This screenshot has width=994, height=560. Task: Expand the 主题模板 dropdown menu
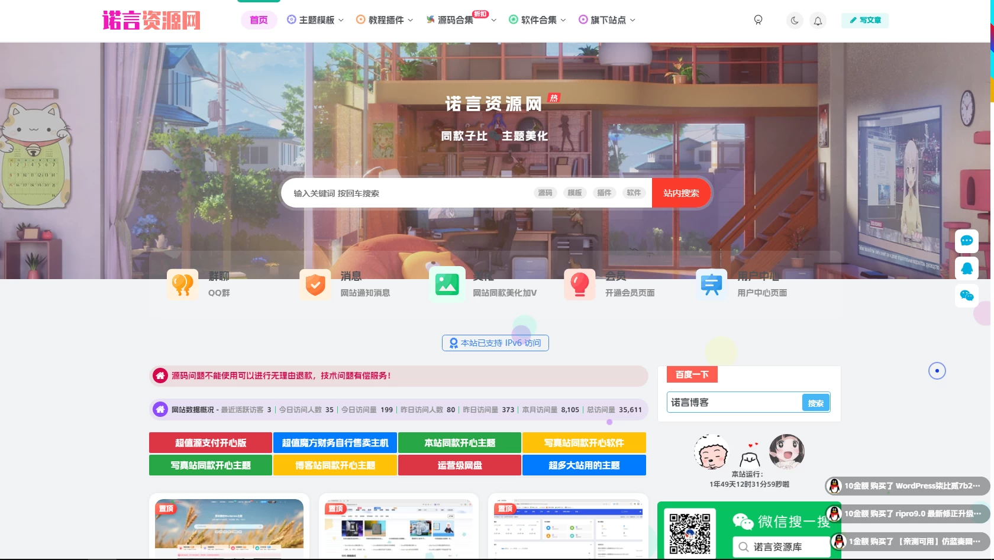(x=315, y=20)
